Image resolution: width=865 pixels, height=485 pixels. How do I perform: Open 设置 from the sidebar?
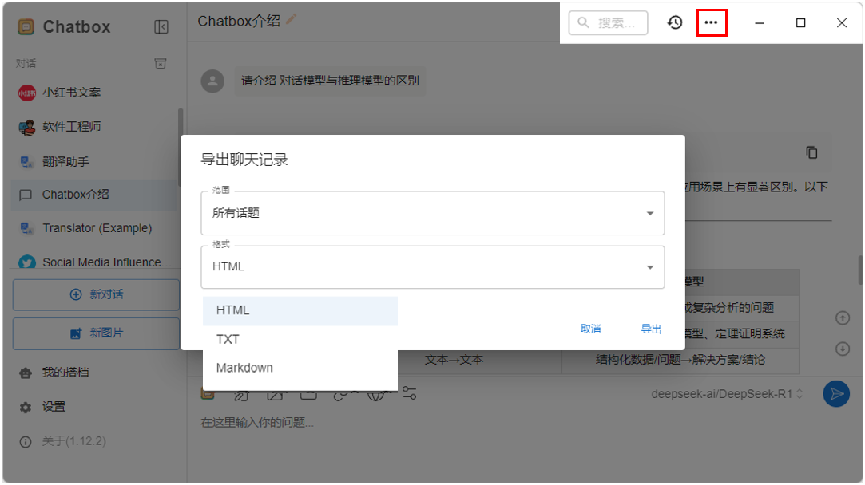[54, 407]
